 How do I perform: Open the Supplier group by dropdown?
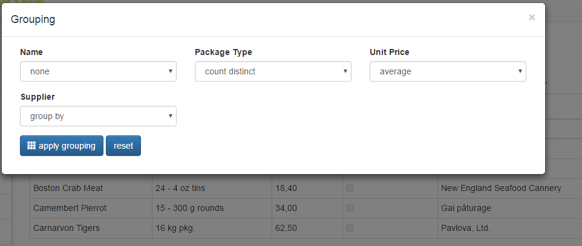point(99,116)
